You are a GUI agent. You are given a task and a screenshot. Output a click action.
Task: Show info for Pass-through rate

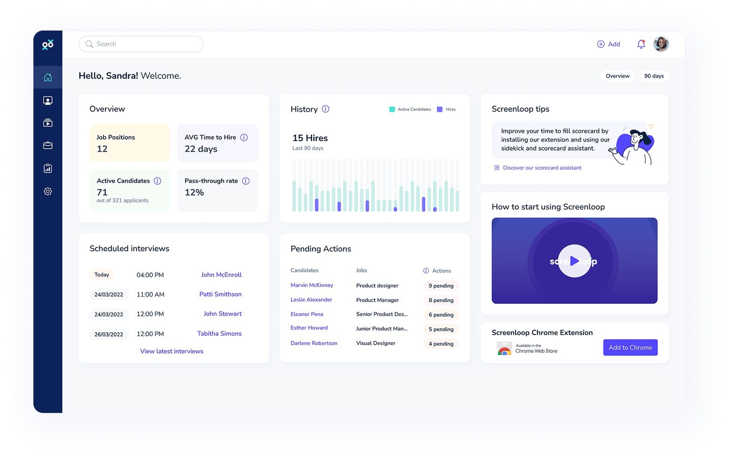click(245, 181)
